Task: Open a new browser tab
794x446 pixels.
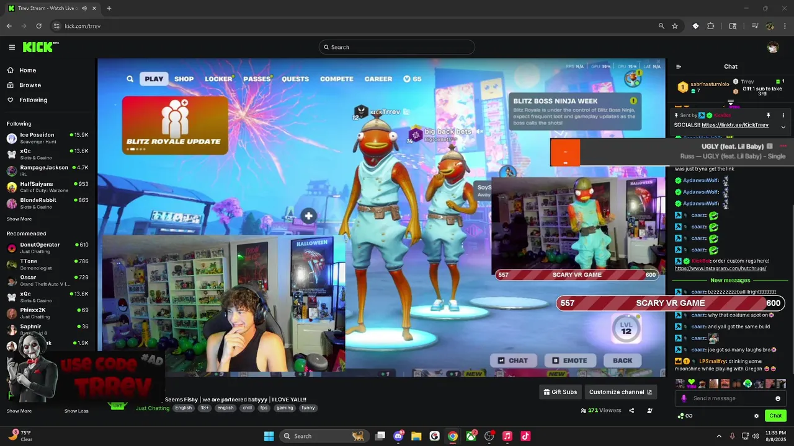Action: coord(109,8)
